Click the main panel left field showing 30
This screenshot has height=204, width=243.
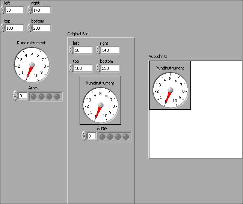coord(14,10)
